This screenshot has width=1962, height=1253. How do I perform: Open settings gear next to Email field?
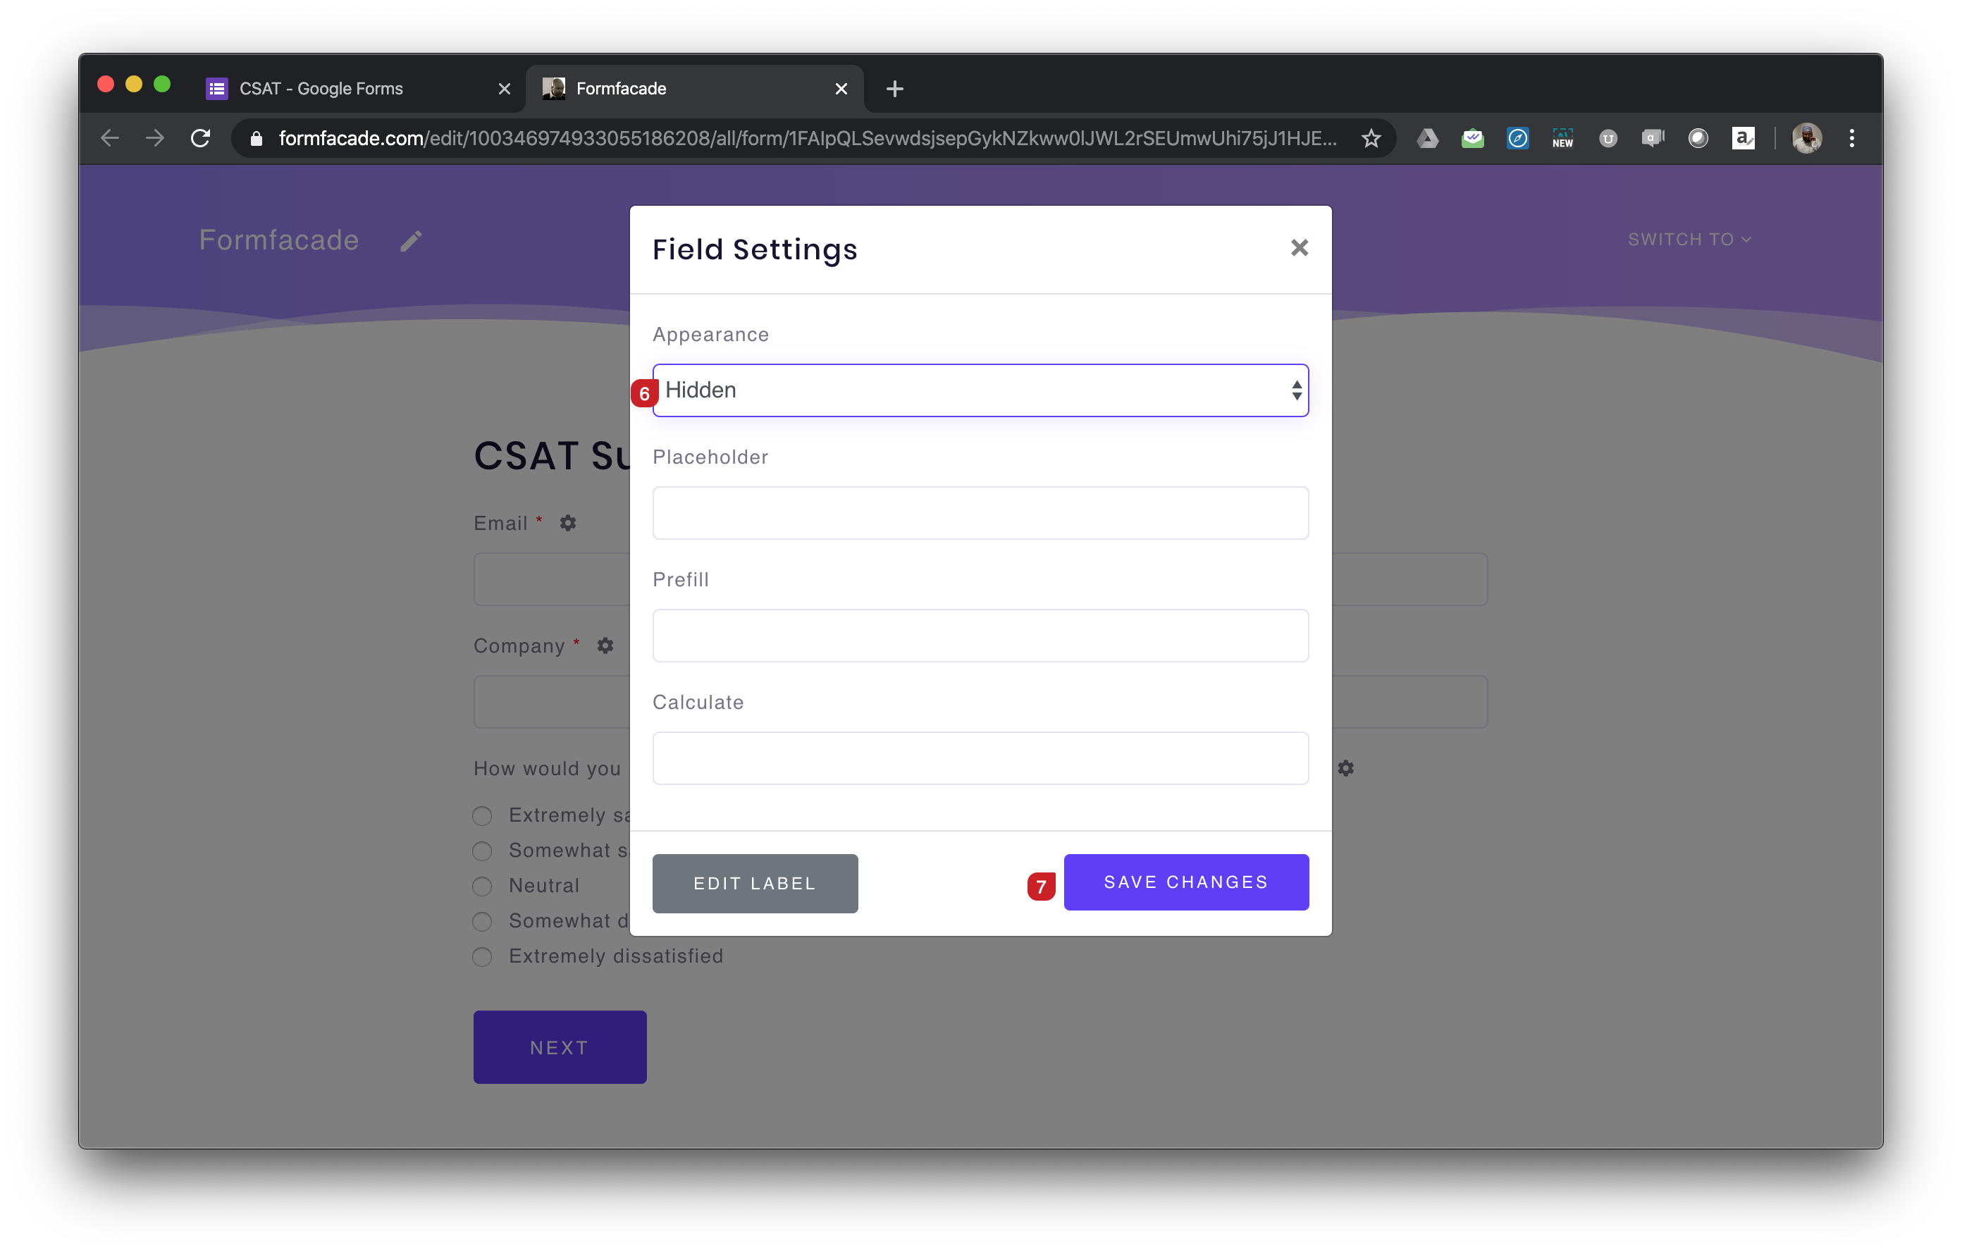568,523
